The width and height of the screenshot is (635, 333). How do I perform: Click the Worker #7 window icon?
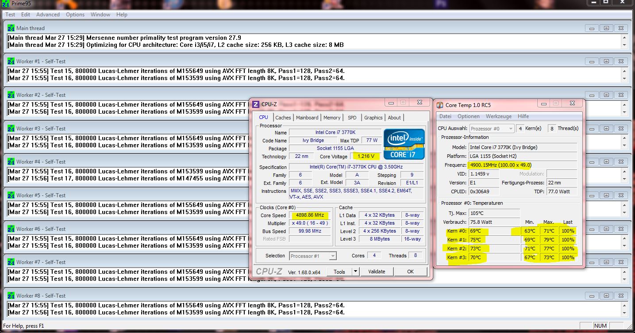click(11, 262)
